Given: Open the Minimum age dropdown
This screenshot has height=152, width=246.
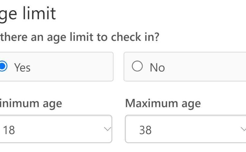Looking at the screenshot, I should (x=55, y=129).
